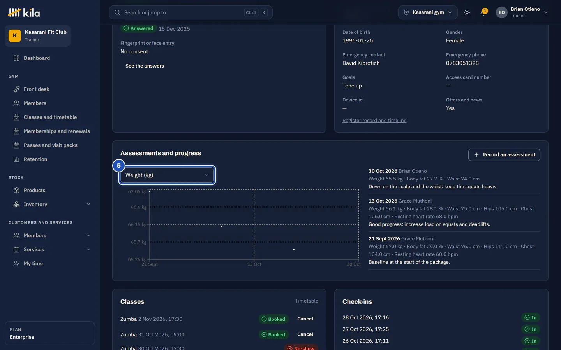The height and width of the screenshot is (350, 561).
Task: Open the kila logo home
Action: coord(24,12)
